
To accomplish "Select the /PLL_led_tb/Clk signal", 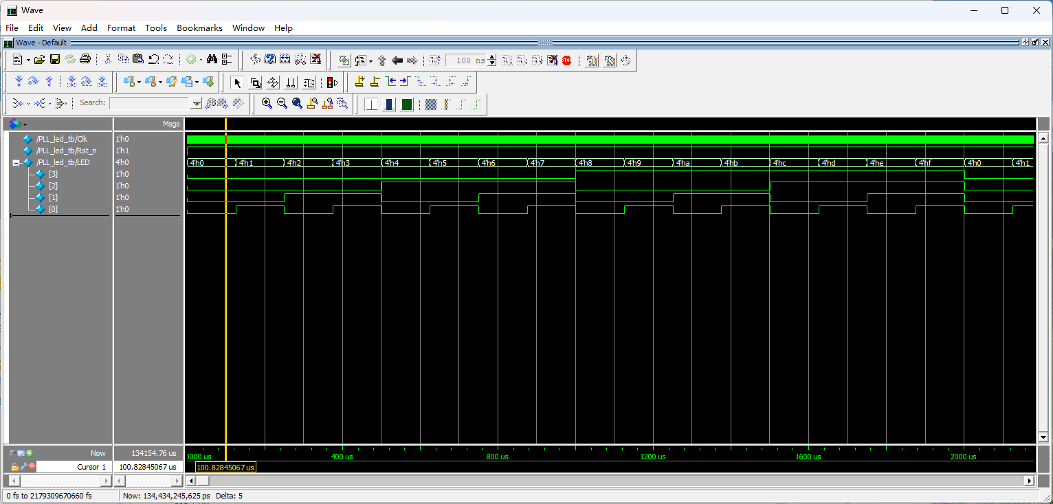I will point(61,139).
